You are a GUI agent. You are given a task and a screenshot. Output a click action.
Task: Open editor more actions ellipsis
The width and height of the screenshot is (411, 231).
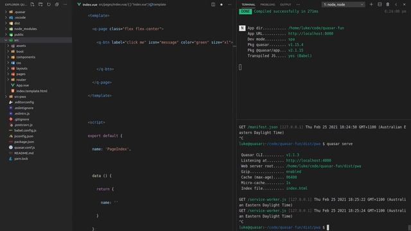click(x=230, y=4)
